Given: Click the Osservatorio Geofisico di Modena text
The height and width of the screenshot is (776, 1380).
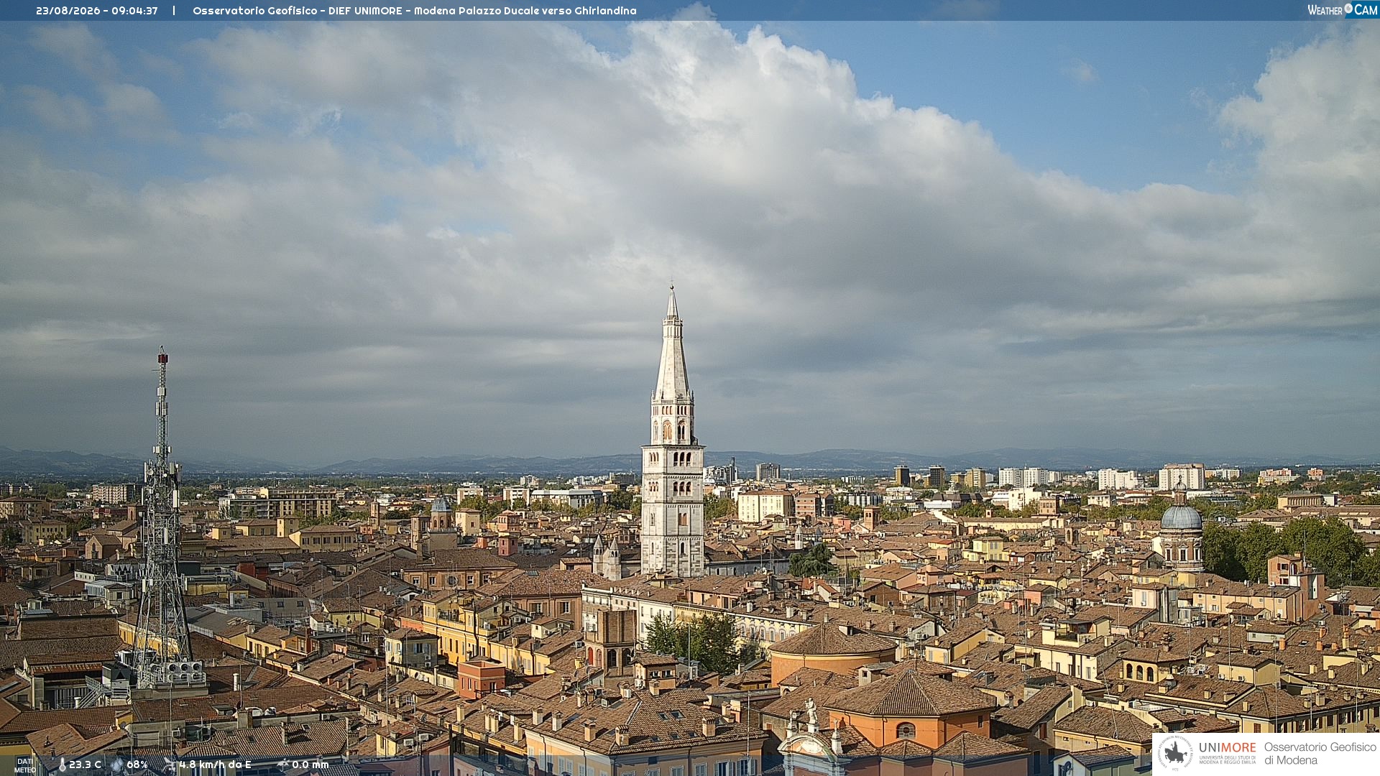Looking at the screenshot, I should point(1320,754).
